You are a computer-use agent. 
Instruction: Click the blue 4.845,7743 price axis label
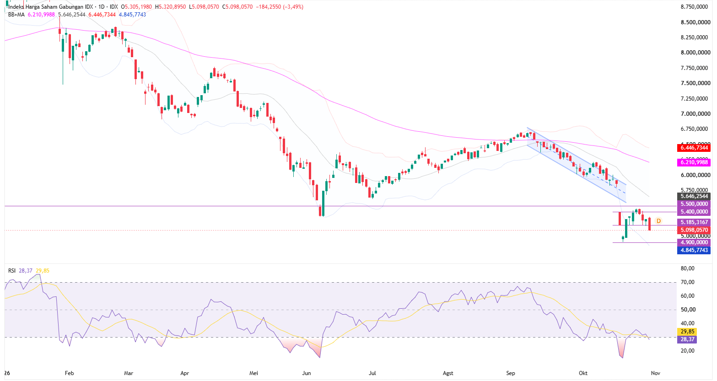point(694,250)
